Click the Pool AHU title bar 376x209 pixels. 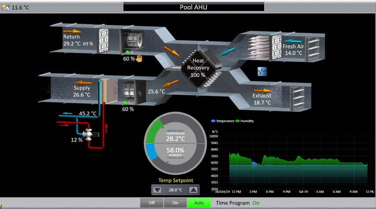(194, 7)
